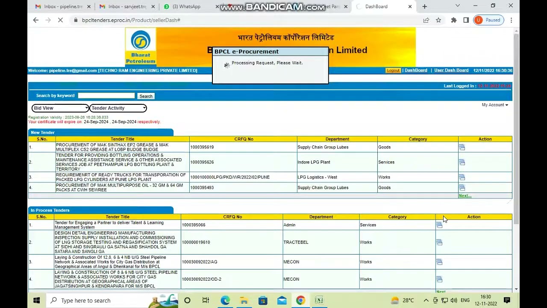Viewport: 547px width, 308px height.
Task: Open Cortana circle on taskbar
Action: pos(187,300)
